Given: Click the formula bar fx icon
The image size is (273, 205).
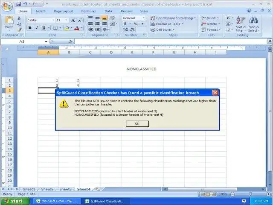Looking at the screenshot, I should pos(70,41).
